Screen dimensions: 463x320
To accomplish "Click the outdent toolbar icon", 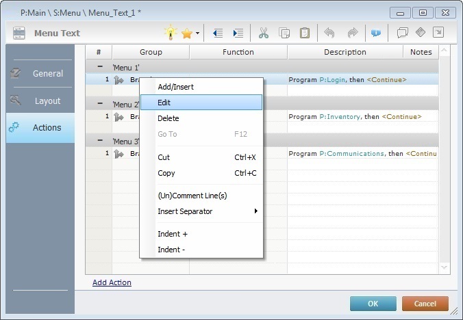I will tap(218, 33).
